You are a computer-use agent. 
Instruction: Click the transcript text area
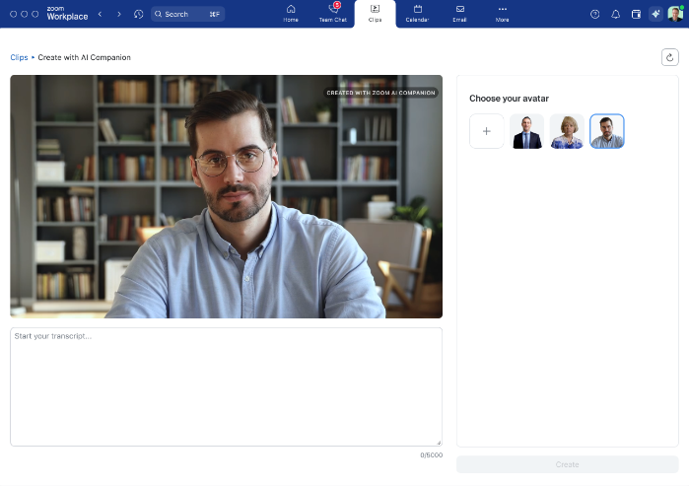(x=226, y=386)
